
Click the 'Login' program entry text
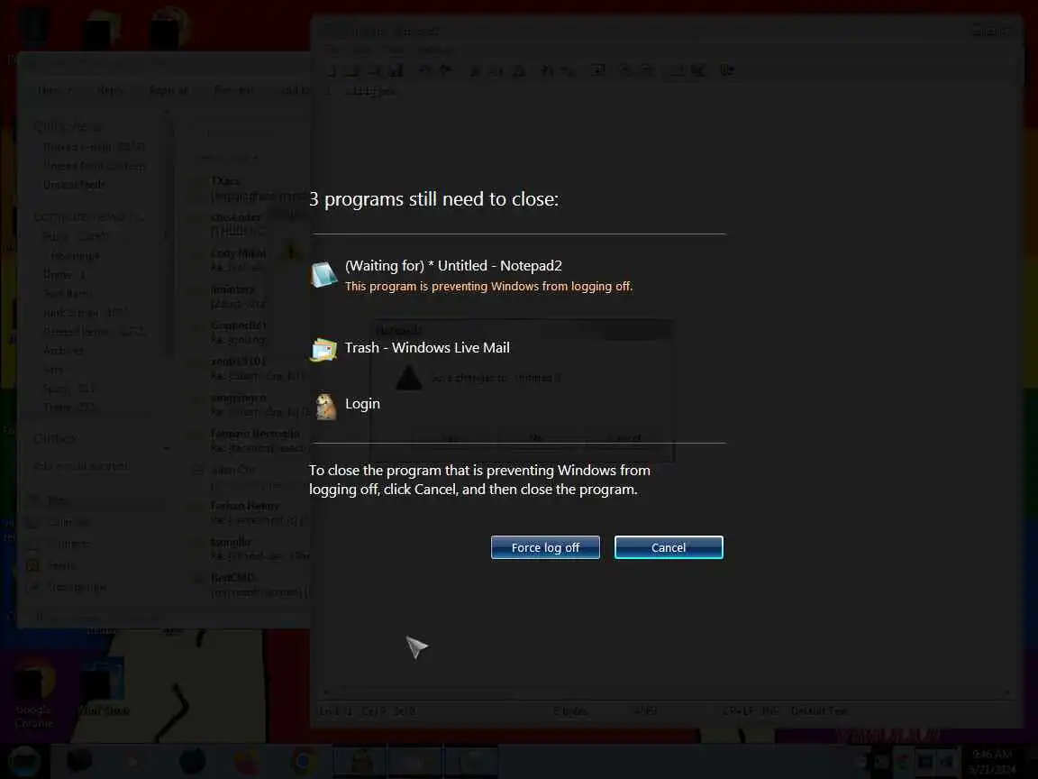click(x=362, y=403)
